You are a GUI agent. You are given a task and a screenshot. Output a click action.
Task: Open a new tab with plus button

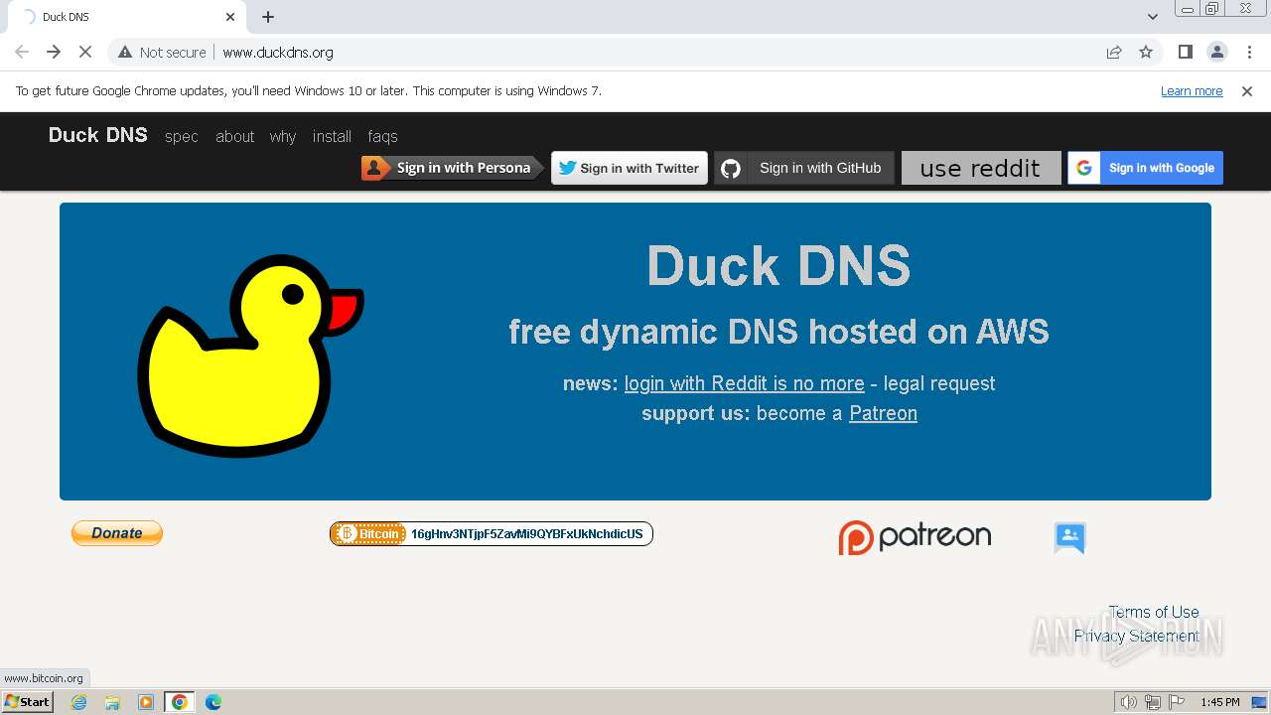click(268, 17)
